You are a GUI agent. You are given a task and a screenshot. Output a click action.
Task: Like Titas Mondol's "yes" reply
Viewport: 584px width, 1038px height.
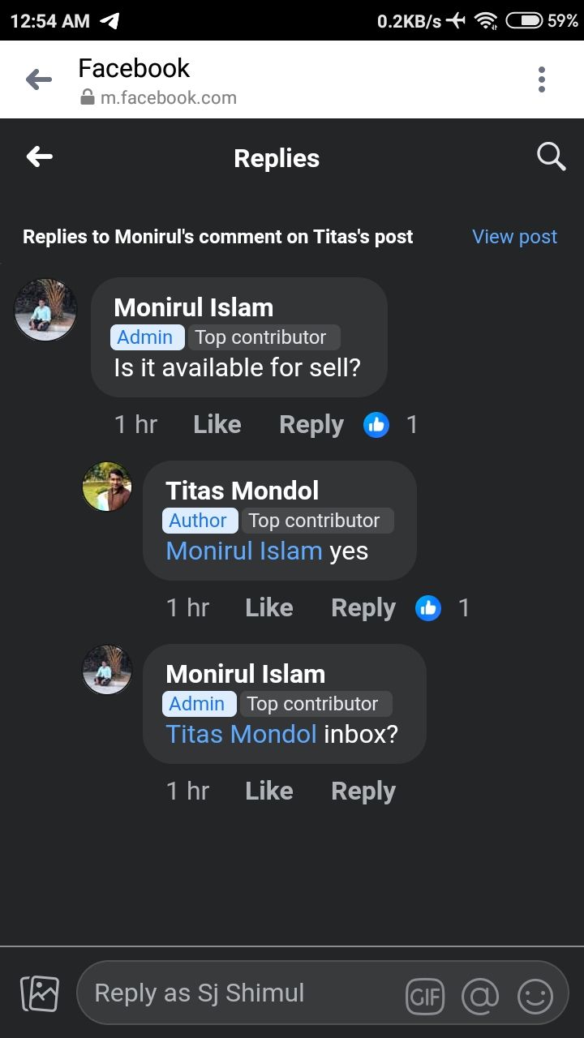268,607
